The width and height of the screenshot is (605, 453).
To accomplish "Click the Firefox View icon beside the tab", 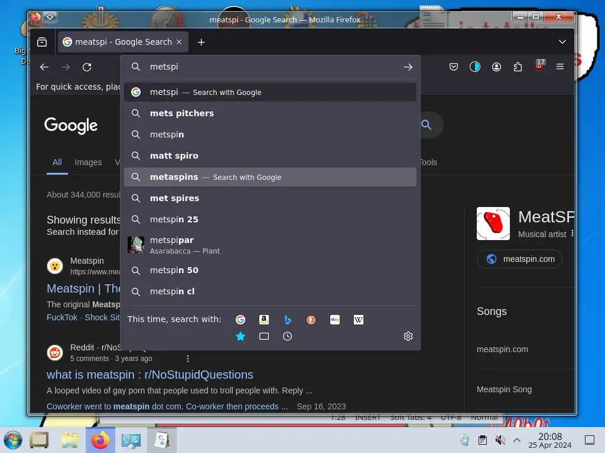I will [x=42, y=42].
